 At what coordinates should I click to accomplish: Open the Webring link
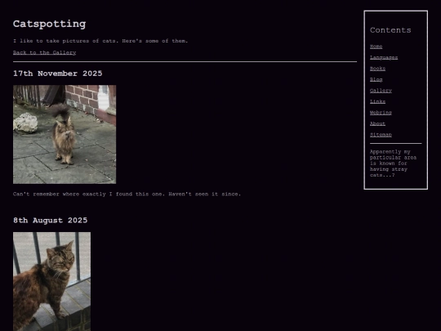381,112
